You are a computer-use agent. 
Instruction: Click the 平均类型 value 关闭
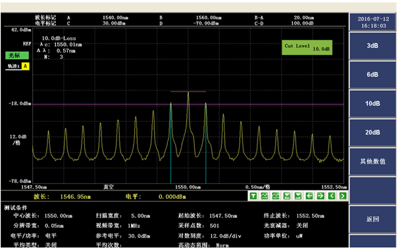pyautogui.click(x=51, y=245)
